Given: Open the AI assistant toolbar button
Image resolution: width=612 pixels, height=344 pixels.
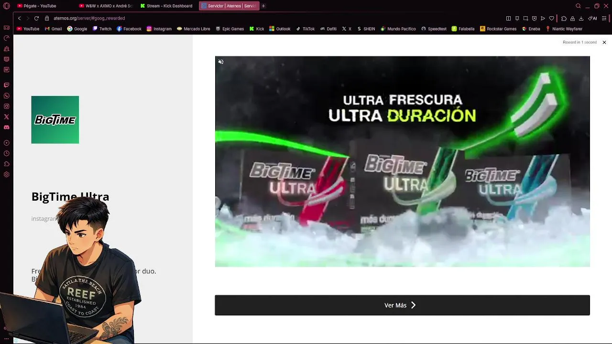Looking at the screenshot, I should (592, 18).
